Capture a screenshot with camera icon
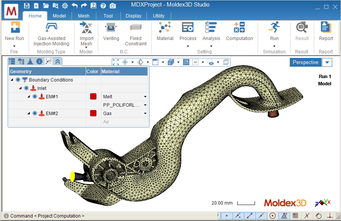This screenshot has height=221, width=341. [x=113, y=6]
